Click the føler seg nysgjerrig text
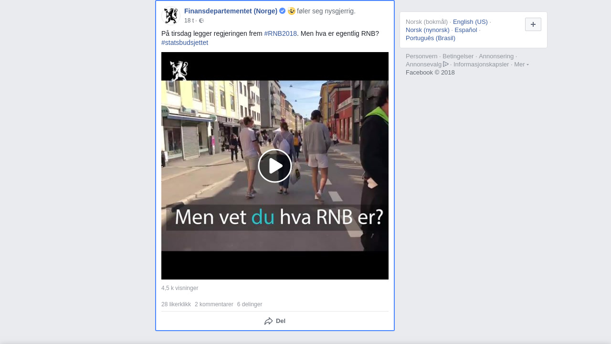This screenshot has height=344, width=611. click(326, 11)
